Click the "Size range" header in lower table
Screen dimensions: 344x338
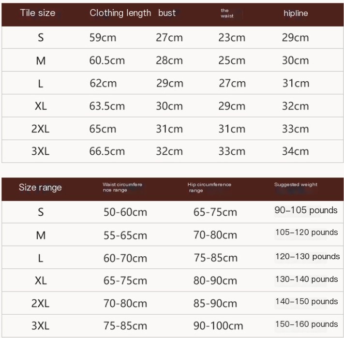pyautogui.click(x=40, y=188)
